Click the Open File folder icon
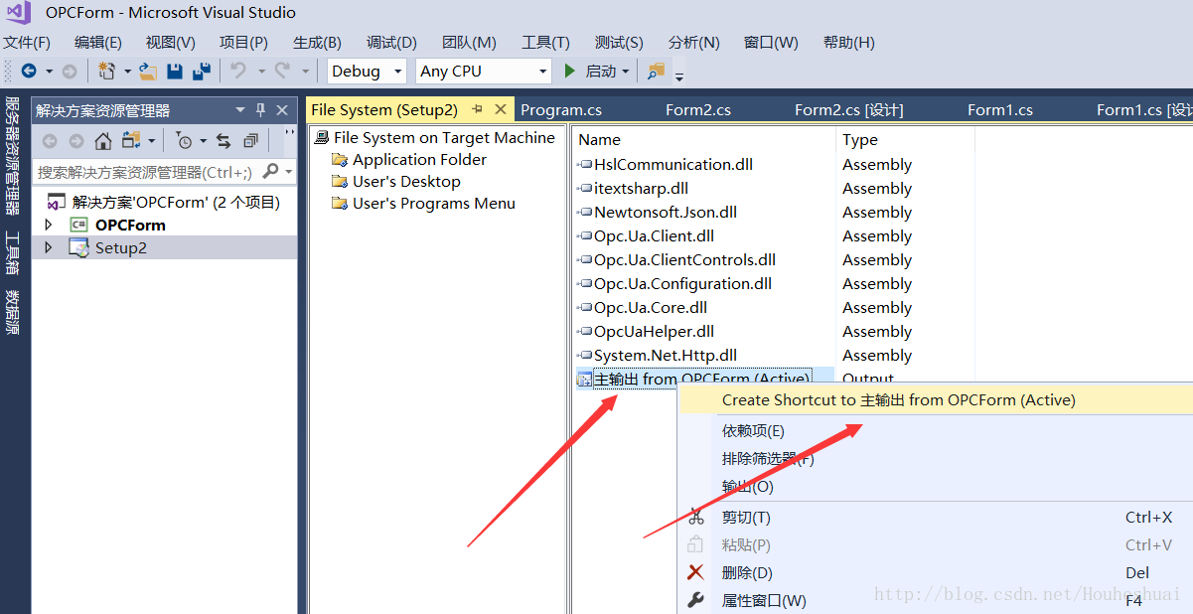 pyautogui.click(x=148, y=71)
